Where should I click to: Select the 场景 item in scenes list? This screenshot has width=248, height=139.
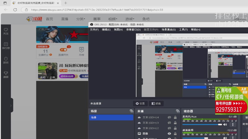111,117
